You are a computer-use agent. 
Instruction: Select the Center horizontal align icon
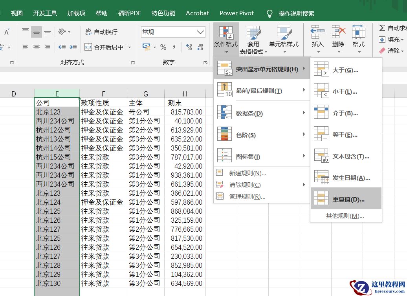click(x=37, y=47)
